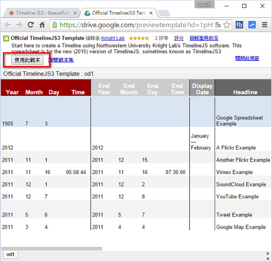The height and width of the screenshot is (262, 272).
Task: Click the five-star rating display
Action: pyautogui.click(x=139, y=38)
